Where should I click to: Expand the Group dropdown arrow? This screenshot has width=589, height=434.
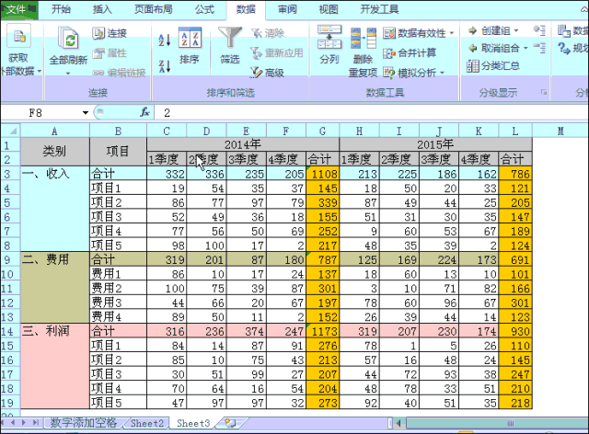click(516, 30)
